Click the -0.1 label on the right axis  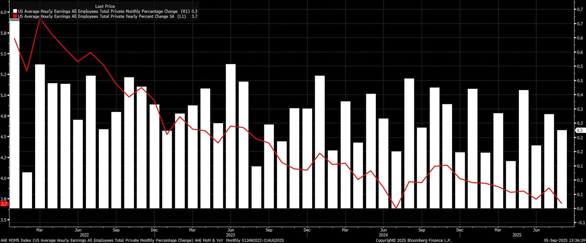581,222
